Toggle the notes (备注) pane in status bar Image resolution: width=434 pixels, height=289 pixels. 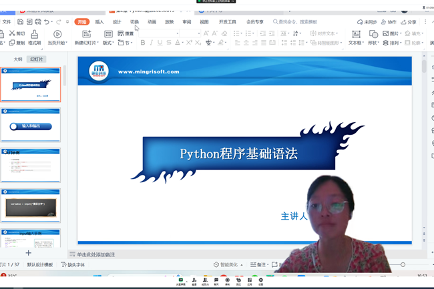pos(259,265)
